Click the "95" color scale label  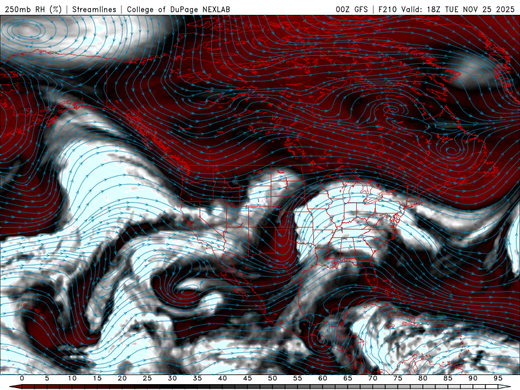click(498, 378)
